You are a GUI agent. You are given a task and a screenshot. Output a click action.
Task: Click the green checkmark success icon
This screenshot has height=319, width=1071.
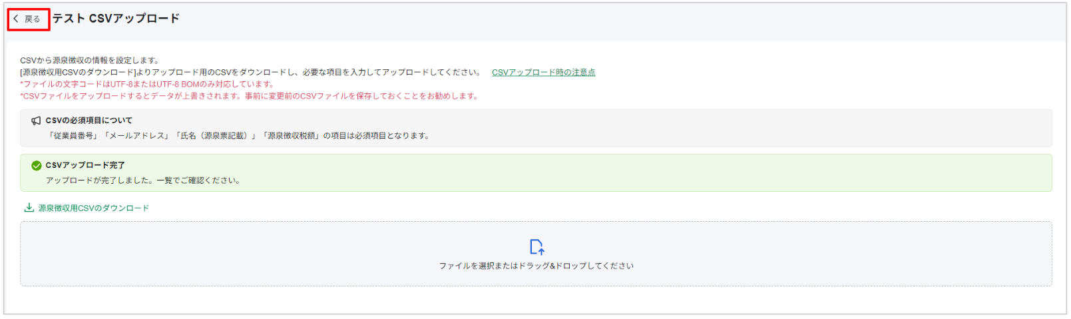pyautogui.click(x=37, y=165)
